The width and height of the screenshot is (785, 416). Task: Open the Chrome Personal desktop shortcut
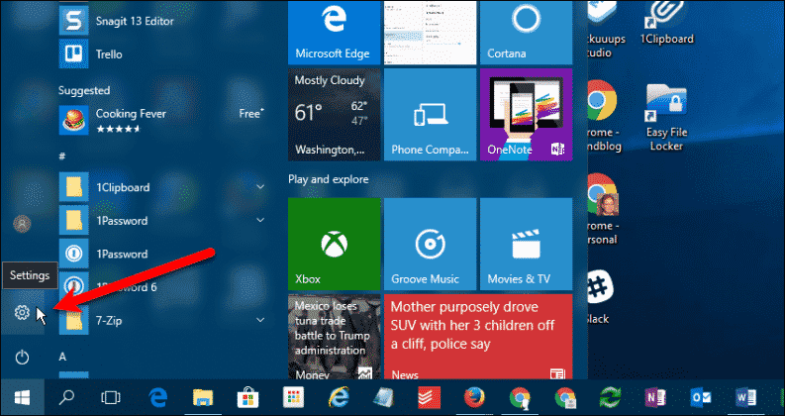tap(602, 210)
